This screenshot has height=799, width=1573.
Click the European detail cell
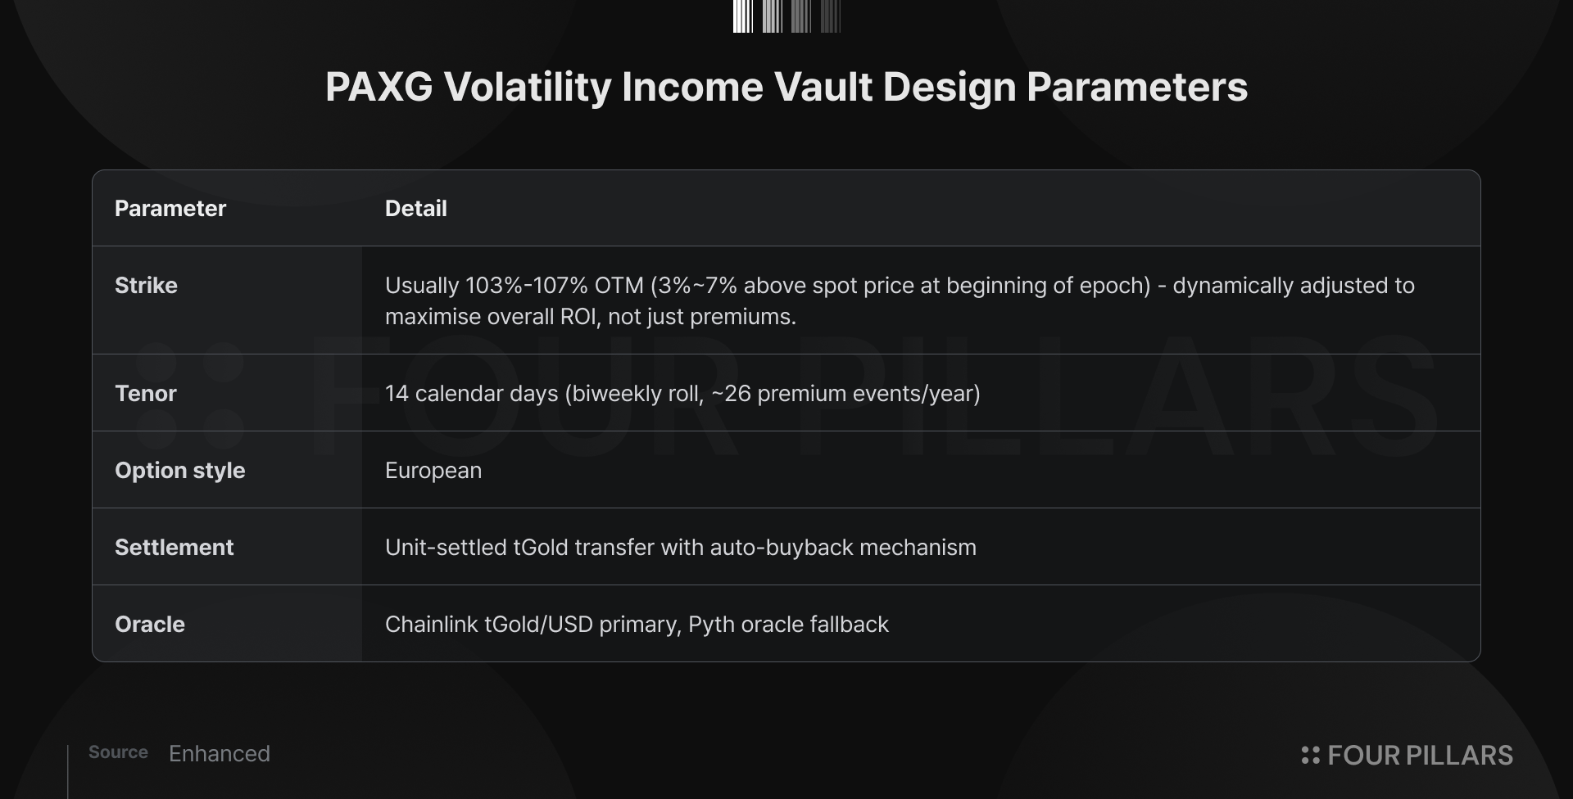click(x=433, y=471)
